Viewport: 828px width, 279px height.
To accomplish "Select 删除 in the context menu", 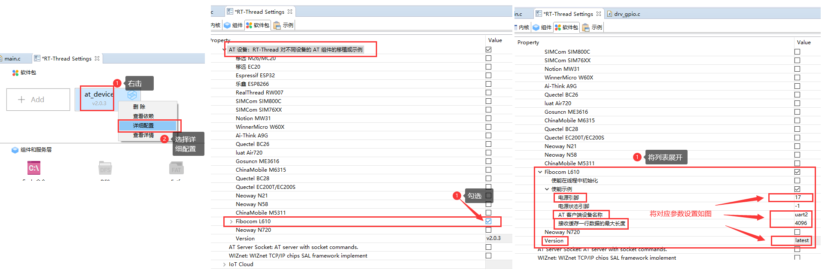I will click(x=139, y=107).
